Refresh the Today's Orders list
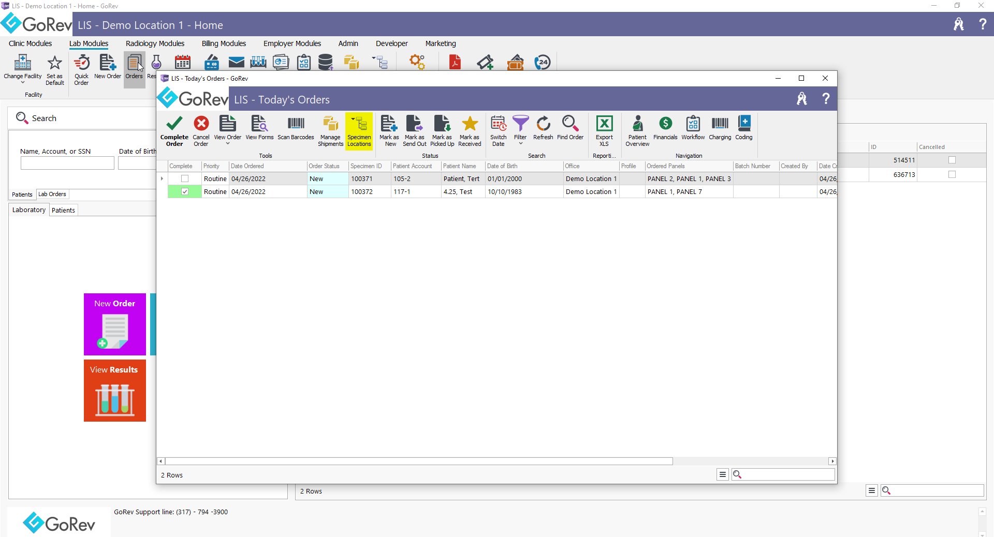Image resolution: width=994 pixels, height=537 pixels. (x=543, y=128)
